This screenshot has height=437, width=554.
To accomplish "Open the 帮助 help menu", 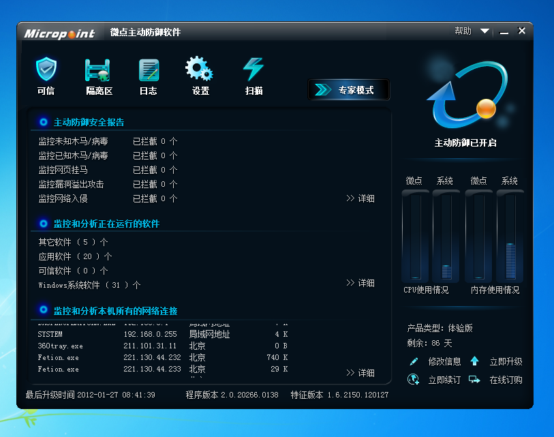I will click(463, 31).
